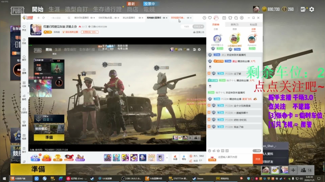The image size is (325, 182).
Task: Select the 粉丝团 tab in right panel
Action: tap(253, 25)
